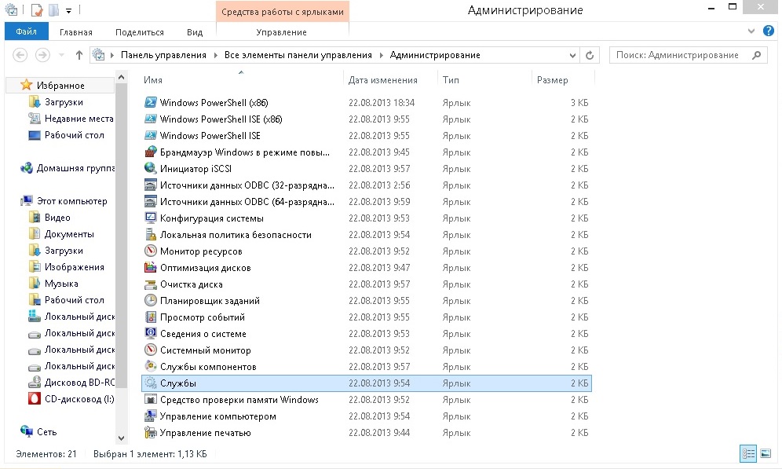Click the Службы gear icon
Viewport: 782px width, 469px height.
[x=150, y=383]
